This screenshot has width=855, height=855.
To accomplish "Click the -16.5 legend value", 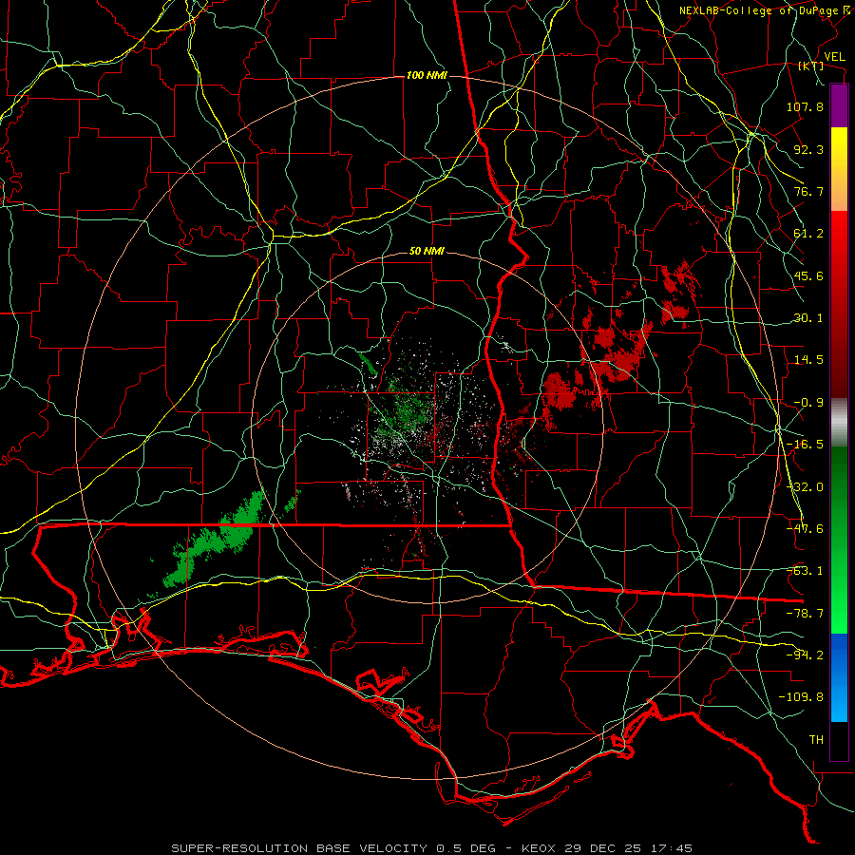I will point(805,445).
